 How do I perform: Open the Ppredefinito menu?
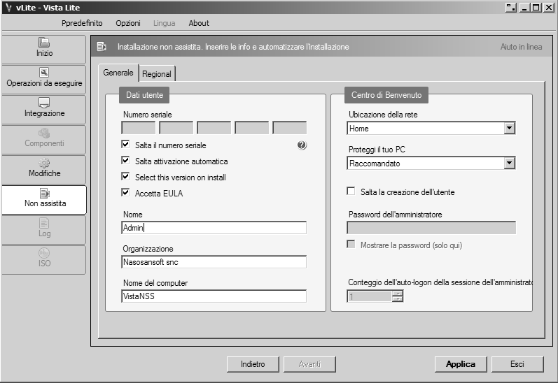pos(82,23)
